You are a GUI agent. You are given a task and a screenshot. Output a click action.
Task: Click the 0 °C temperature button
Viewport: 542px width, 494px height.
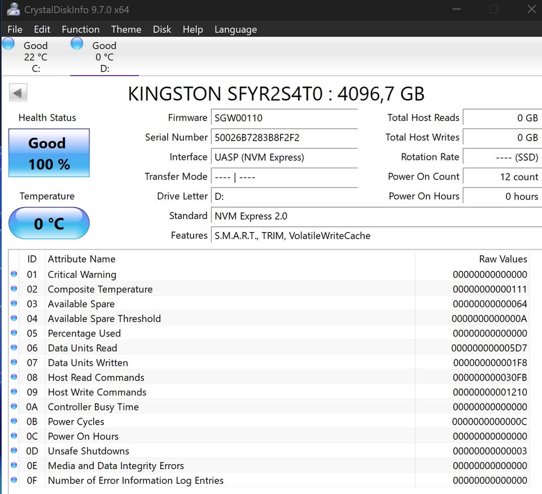49,224
